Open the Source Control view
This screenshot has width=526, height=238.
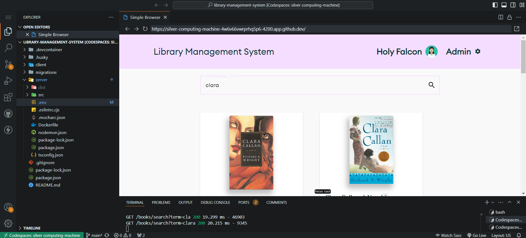click(8, 65)
